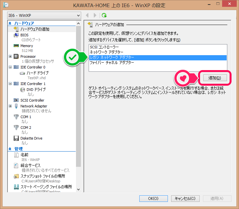The height and width of the screenshot is (209, 239).
Task: Select the ハード ドライブ tree item
Action: click(x=37, y=73)
